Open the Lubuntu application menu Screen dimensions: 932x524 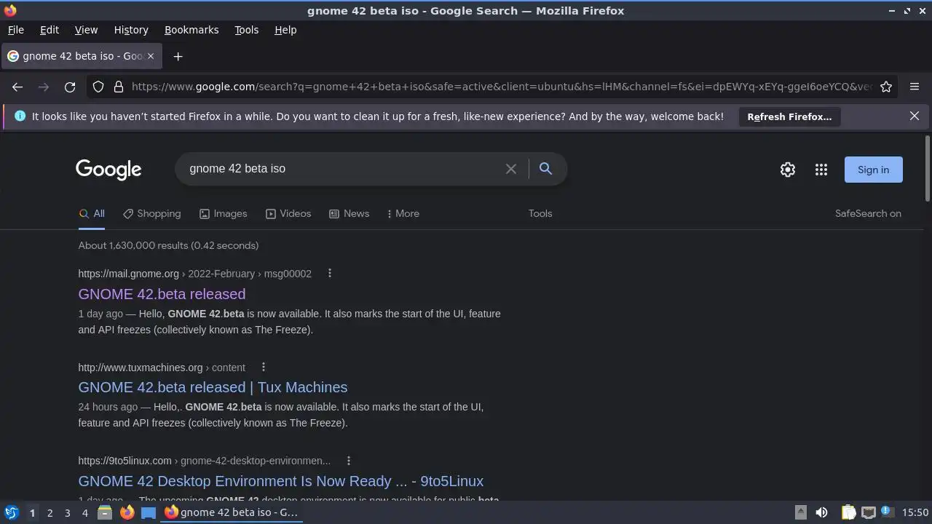(11, 512)
